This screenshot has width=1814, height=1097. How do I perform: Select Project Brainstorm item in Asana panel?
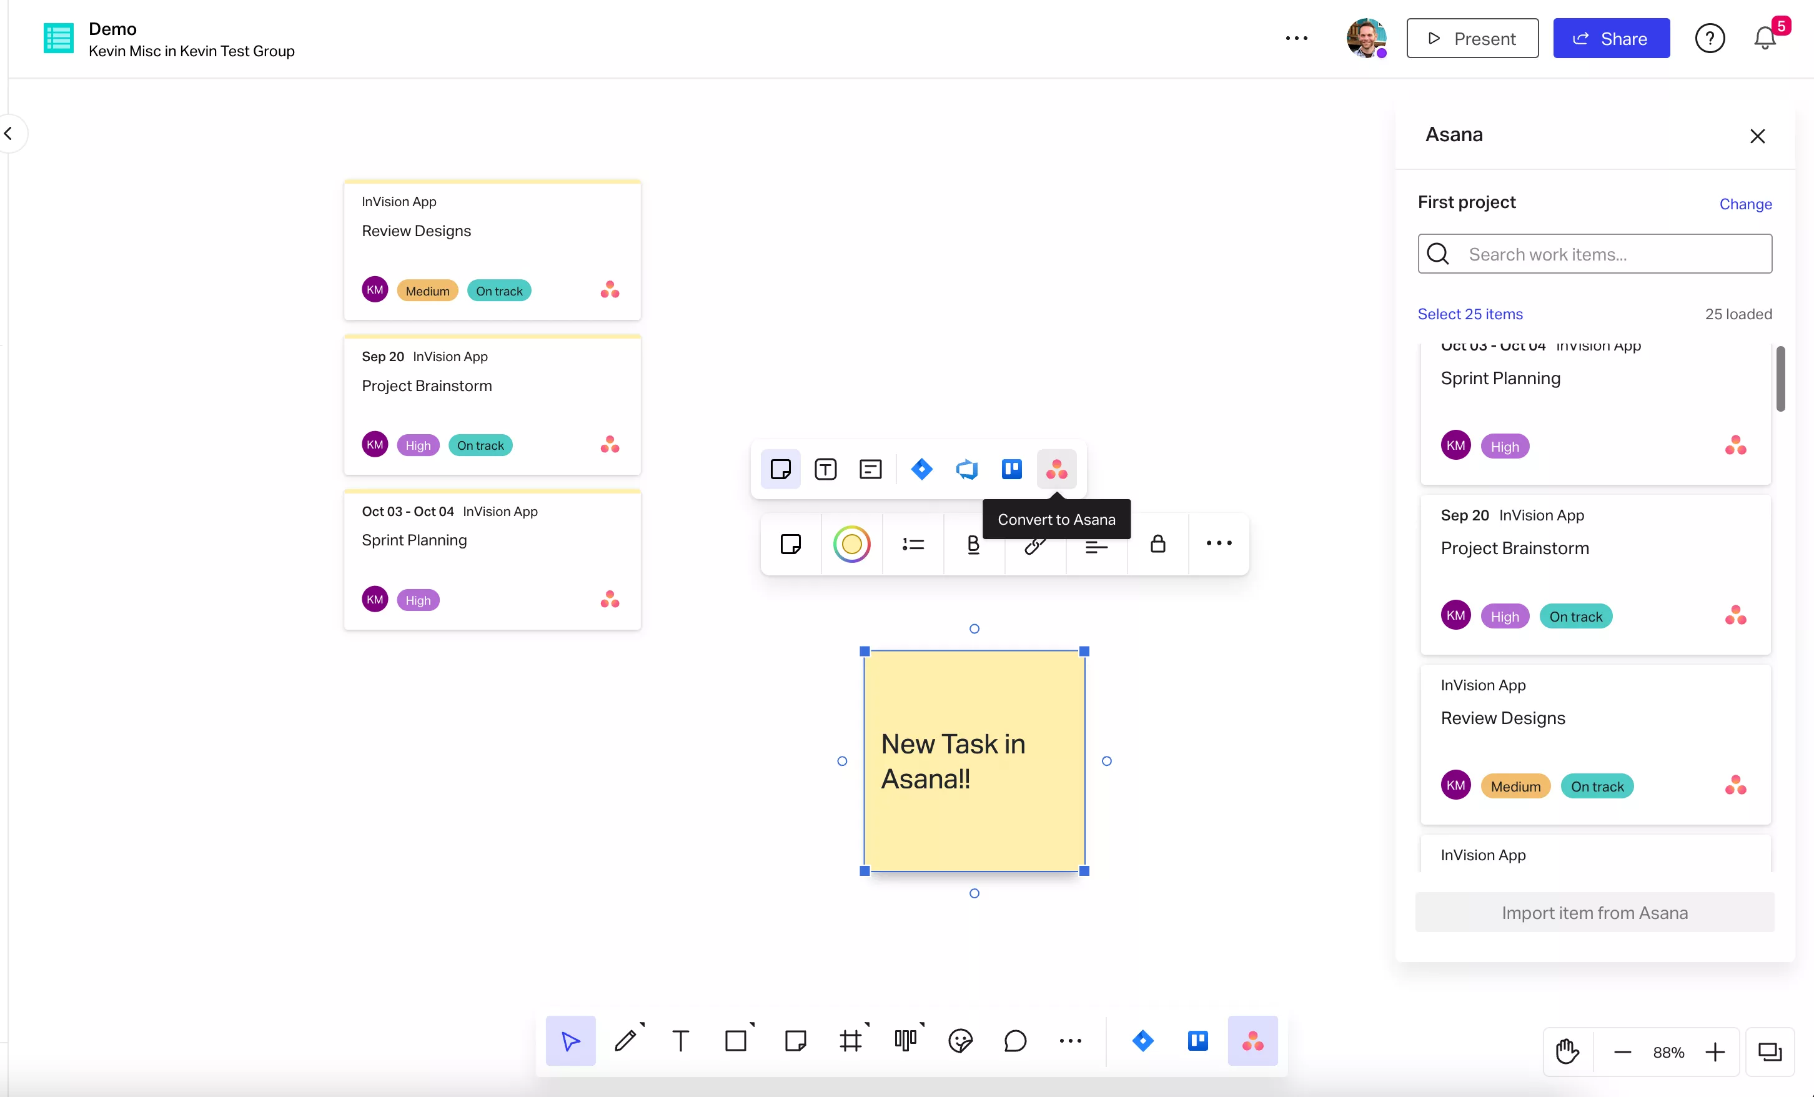1595,574
